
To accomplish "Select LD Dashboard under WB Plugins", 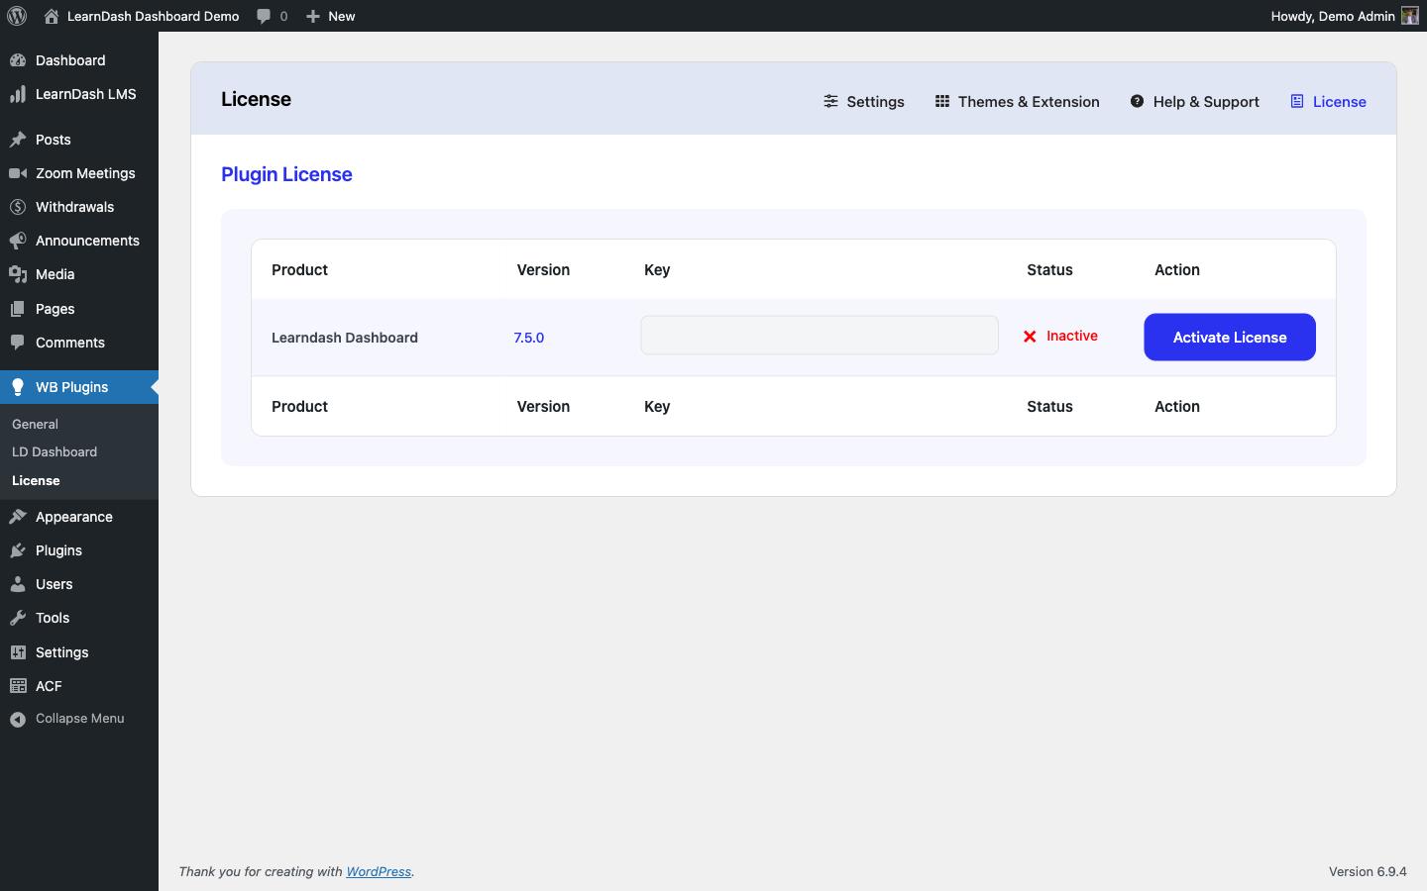I will [55, 451].
